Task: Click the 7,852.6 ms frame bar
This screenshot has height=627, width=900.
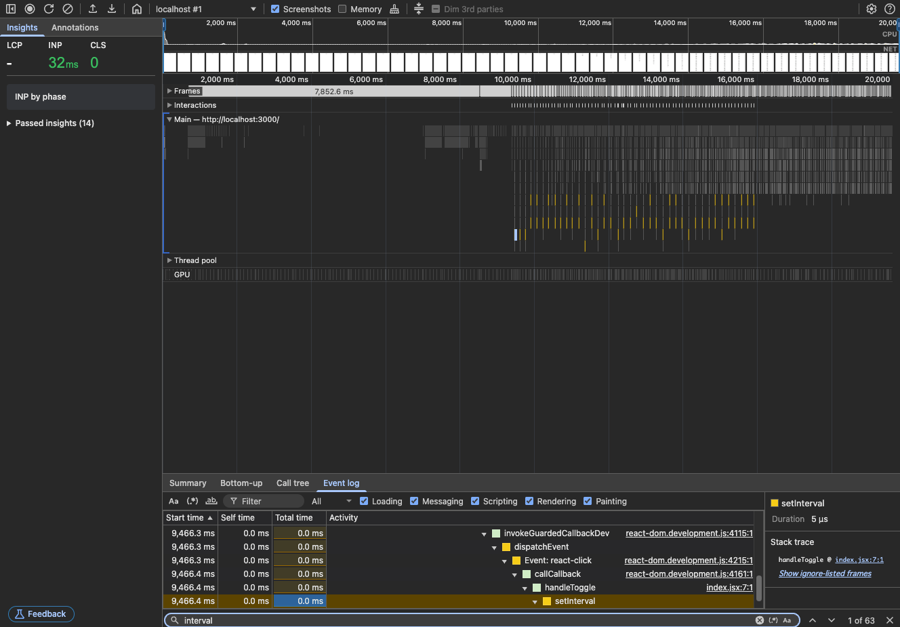Action: click(333, 92)
